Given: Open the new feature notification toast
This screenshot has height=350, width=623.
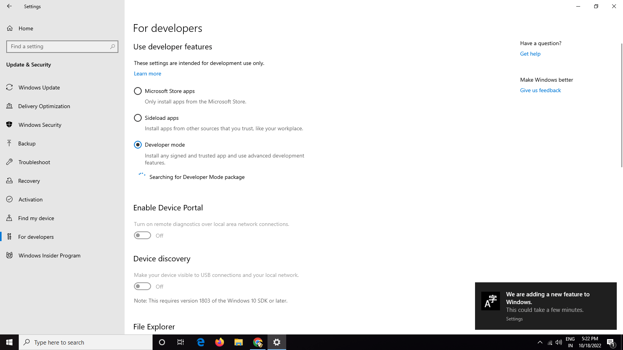Looking at the screenshot, I should click(546, 306).
